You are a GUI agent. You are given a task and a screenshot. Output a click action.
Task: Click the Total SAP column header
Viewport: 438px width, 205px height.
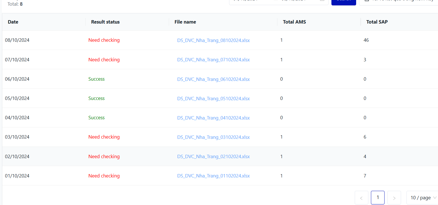tap(377, 22)
